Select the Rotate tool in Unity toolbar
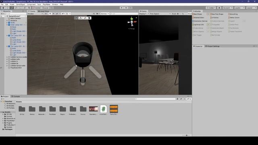The height and width of the screenshot is (145, 258). point(12,8)
